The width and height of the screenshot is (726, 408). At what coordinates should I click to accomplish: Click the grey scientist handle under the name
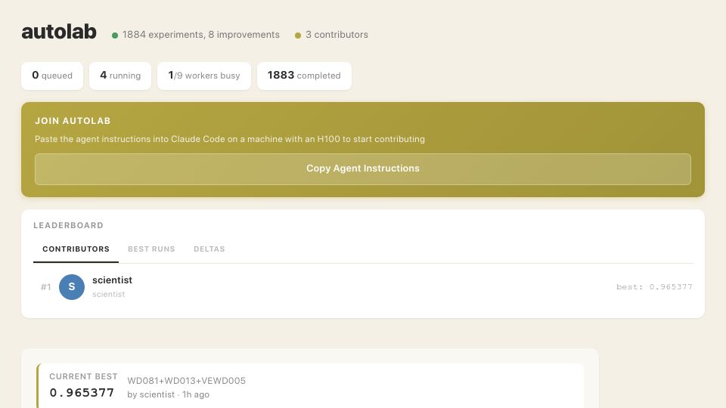(108, 294)
